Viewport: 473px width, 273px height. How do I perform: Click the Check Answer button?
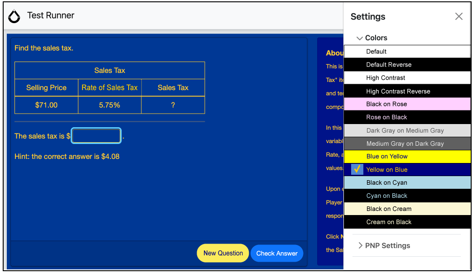277,253
